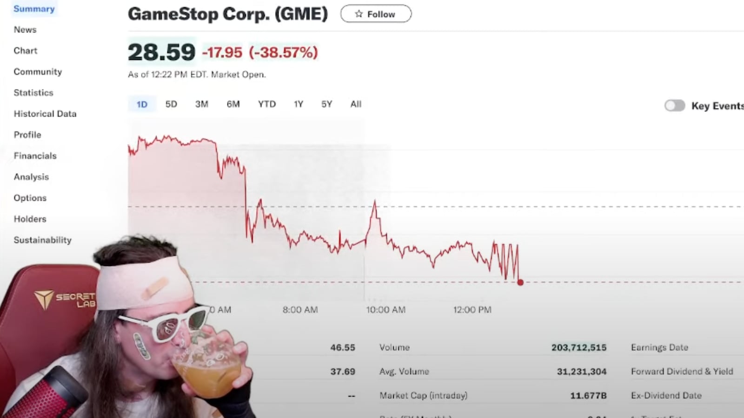Open the Analysis section
Image resolution: width=744 pixels, height=418 pixels.
click(31, 176)
